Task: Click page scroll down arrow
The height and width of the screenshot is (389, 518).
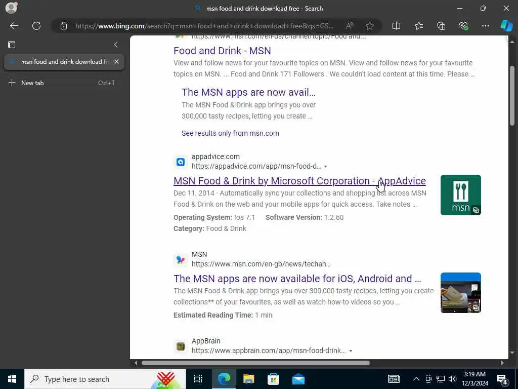Action: click(x=512, y=353)
